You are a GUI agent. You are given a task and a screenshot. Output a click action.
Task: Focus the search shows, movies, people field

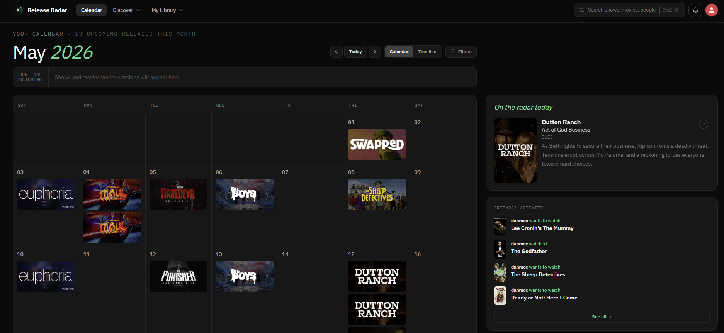point(629,10)
